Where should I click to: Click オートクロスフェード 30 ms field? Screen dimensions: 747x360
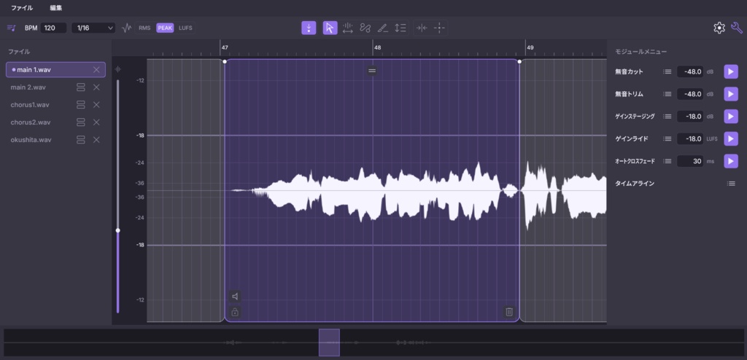pyautogui.click(x=690, y=161)
